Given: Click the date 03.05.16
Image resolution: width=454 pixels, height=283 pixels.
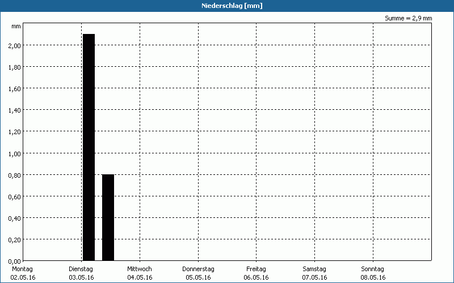Looking at the screenshot, I should tap(81, 277).
